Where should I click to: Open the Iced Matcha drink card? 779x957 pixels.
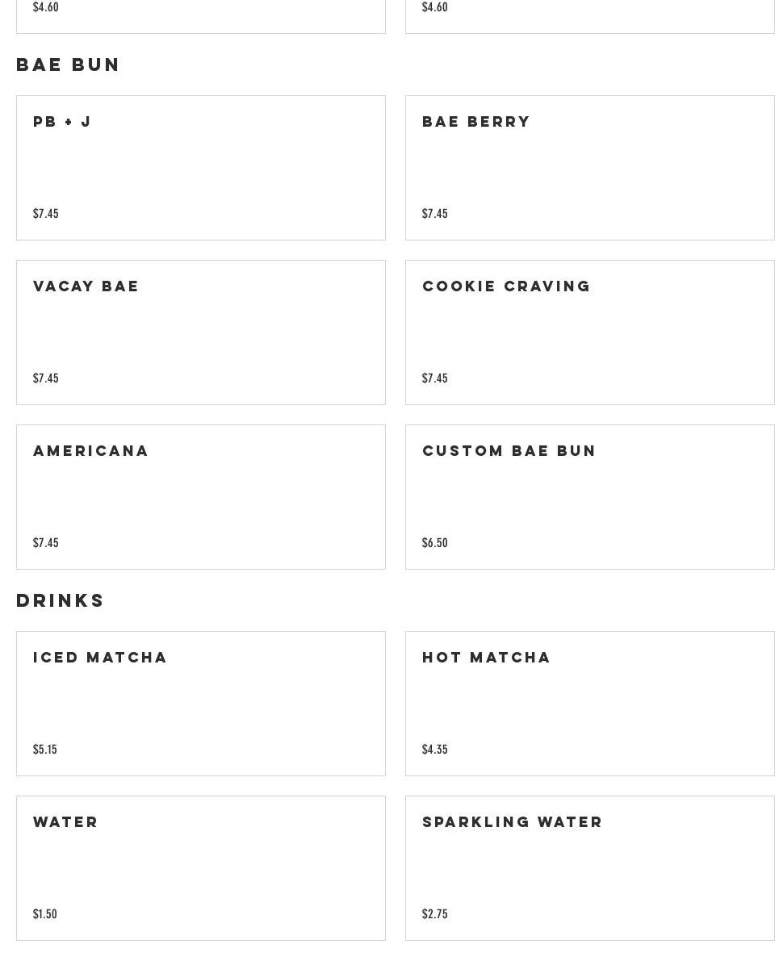pyautogui.click(x=200, y=704)
